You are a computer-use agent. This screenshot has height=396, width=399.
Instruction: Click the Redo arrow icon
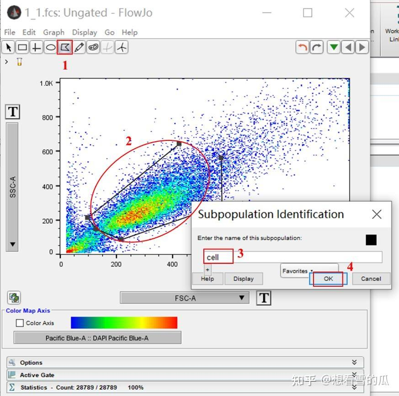click(x=317, y=47)
